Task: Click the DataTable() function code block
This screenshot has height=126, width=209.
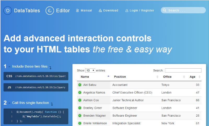Action: (x=36, y=116)
